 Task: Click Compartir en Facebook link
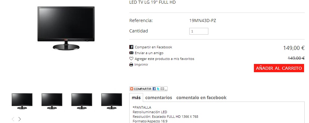153,47
